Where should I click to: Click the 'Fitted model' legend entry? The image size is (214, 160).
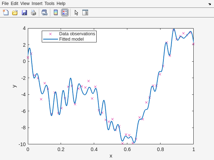click(71, 39)
